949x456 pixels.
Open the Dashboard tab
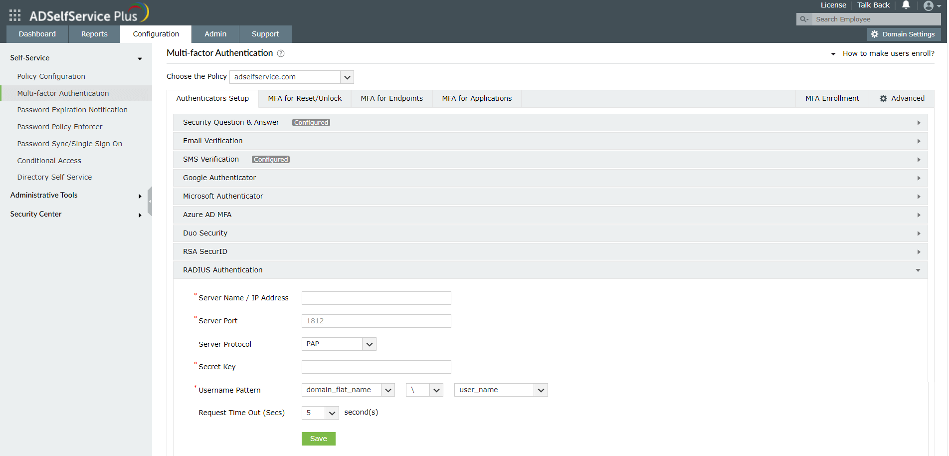[x=37, y=34]
